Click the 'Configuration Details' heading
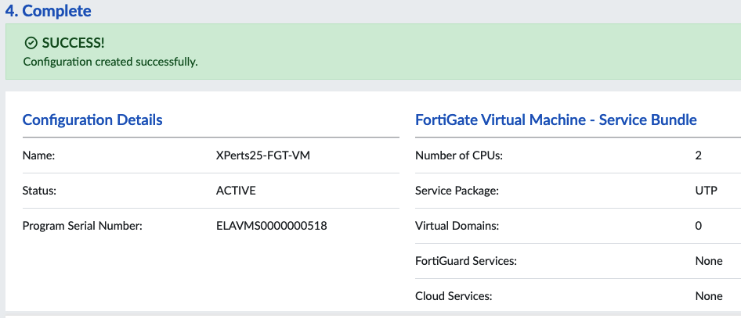Screen dimensions: 741x318 [x=92, y=120]
